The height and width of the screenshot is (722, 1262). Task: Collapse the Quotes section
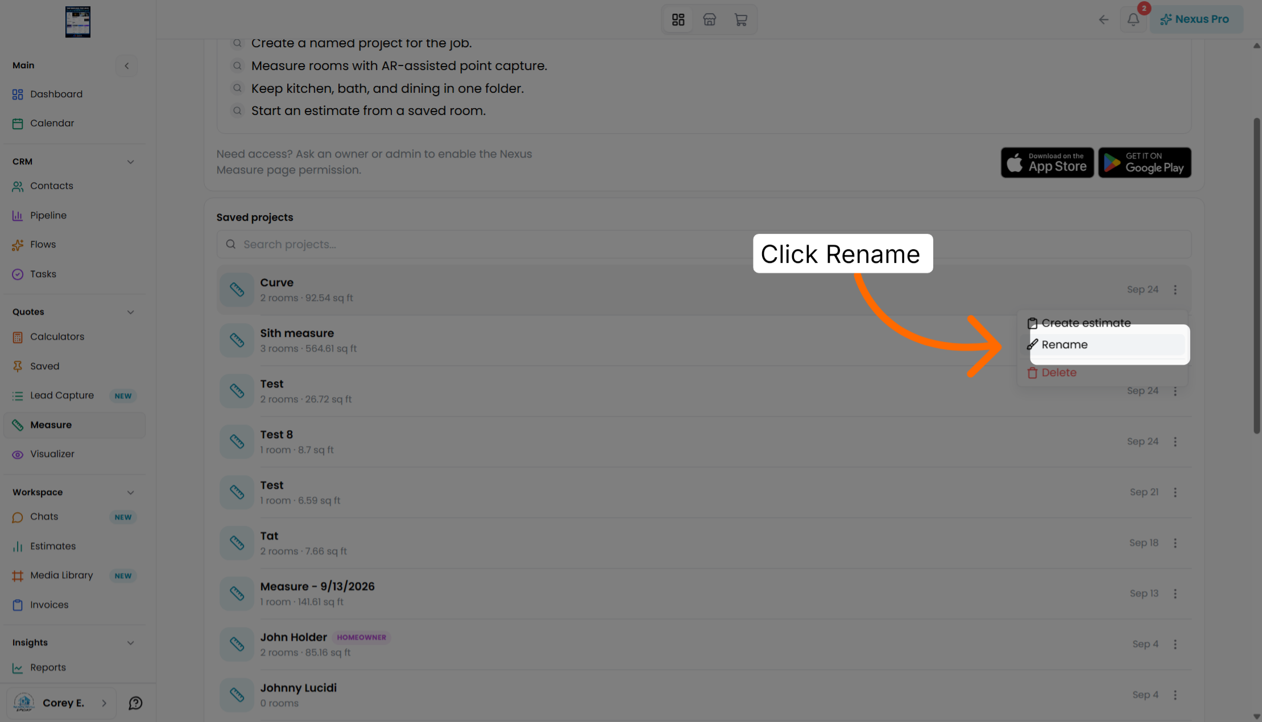130,312
